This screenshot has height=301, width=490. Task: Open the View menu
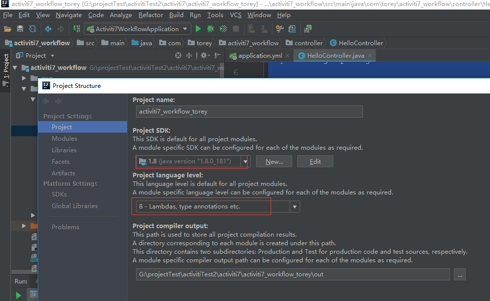coord(43,15)
